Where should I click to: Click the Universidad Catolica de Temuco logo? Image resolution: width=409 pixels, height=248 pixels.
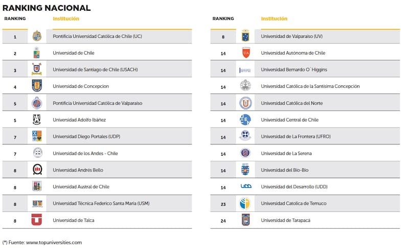(245, 204)
